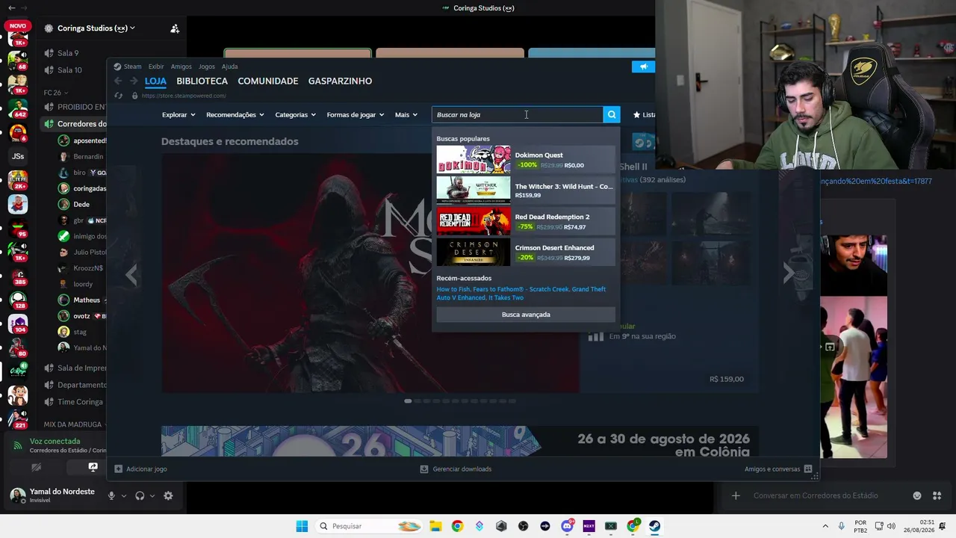The width and height of the screenshot is (956, 538).
Task: Reload the Steam store page
Action: [x=118, y=96]
